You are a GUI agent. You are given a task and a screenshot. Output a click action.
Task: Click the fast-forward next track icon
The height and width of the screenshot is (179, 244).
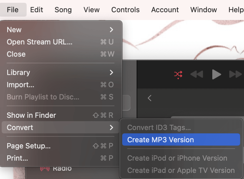(235, 74)
